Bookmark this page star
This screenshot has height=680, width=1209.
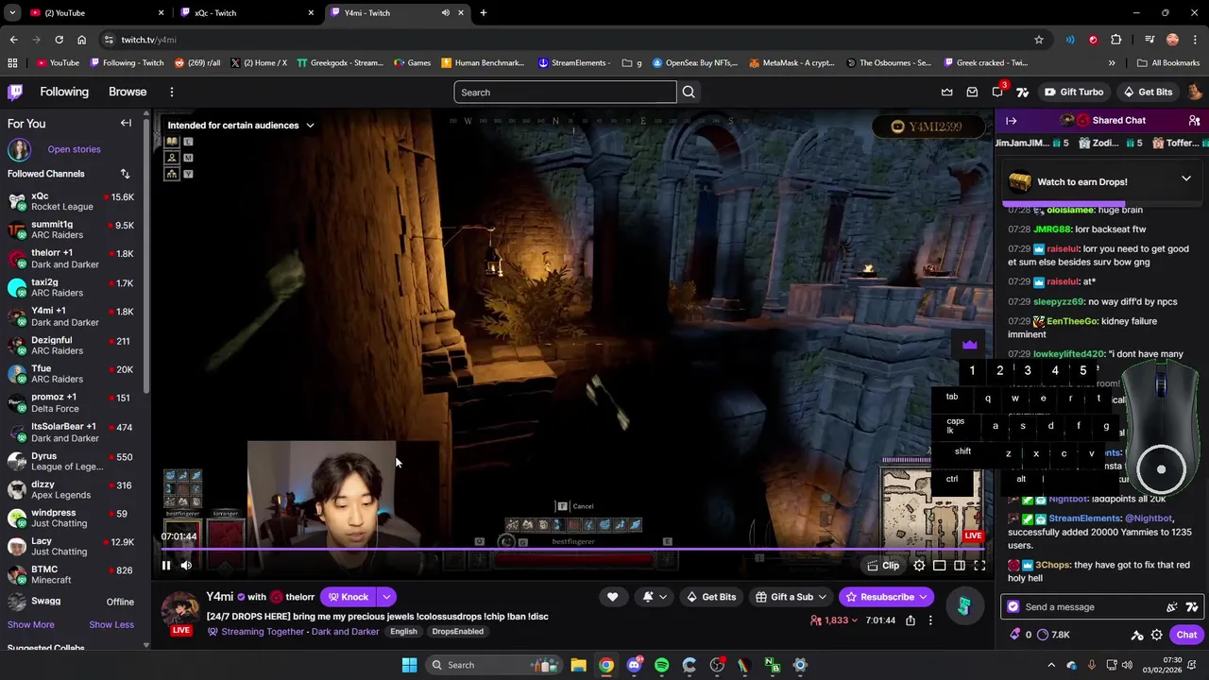pos(1039,40)
